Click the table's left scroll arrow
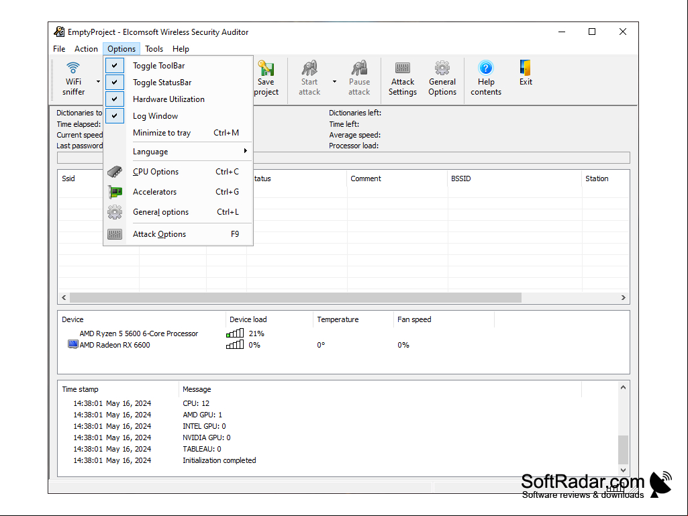Image resolution: width=688 pixels, height=516 pixels. click(x=64, y=297)
